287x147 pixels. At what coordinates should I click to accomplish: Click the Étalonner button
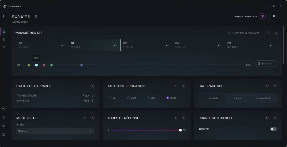tap(265, 64)
